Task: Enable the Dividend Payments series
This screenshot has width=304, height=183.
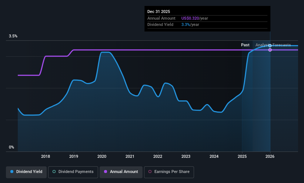Action: click(73, 172)
